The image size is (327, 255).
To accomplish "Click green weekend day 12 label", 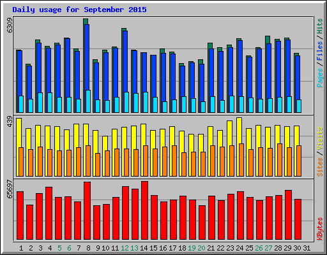I will point(125,248).
